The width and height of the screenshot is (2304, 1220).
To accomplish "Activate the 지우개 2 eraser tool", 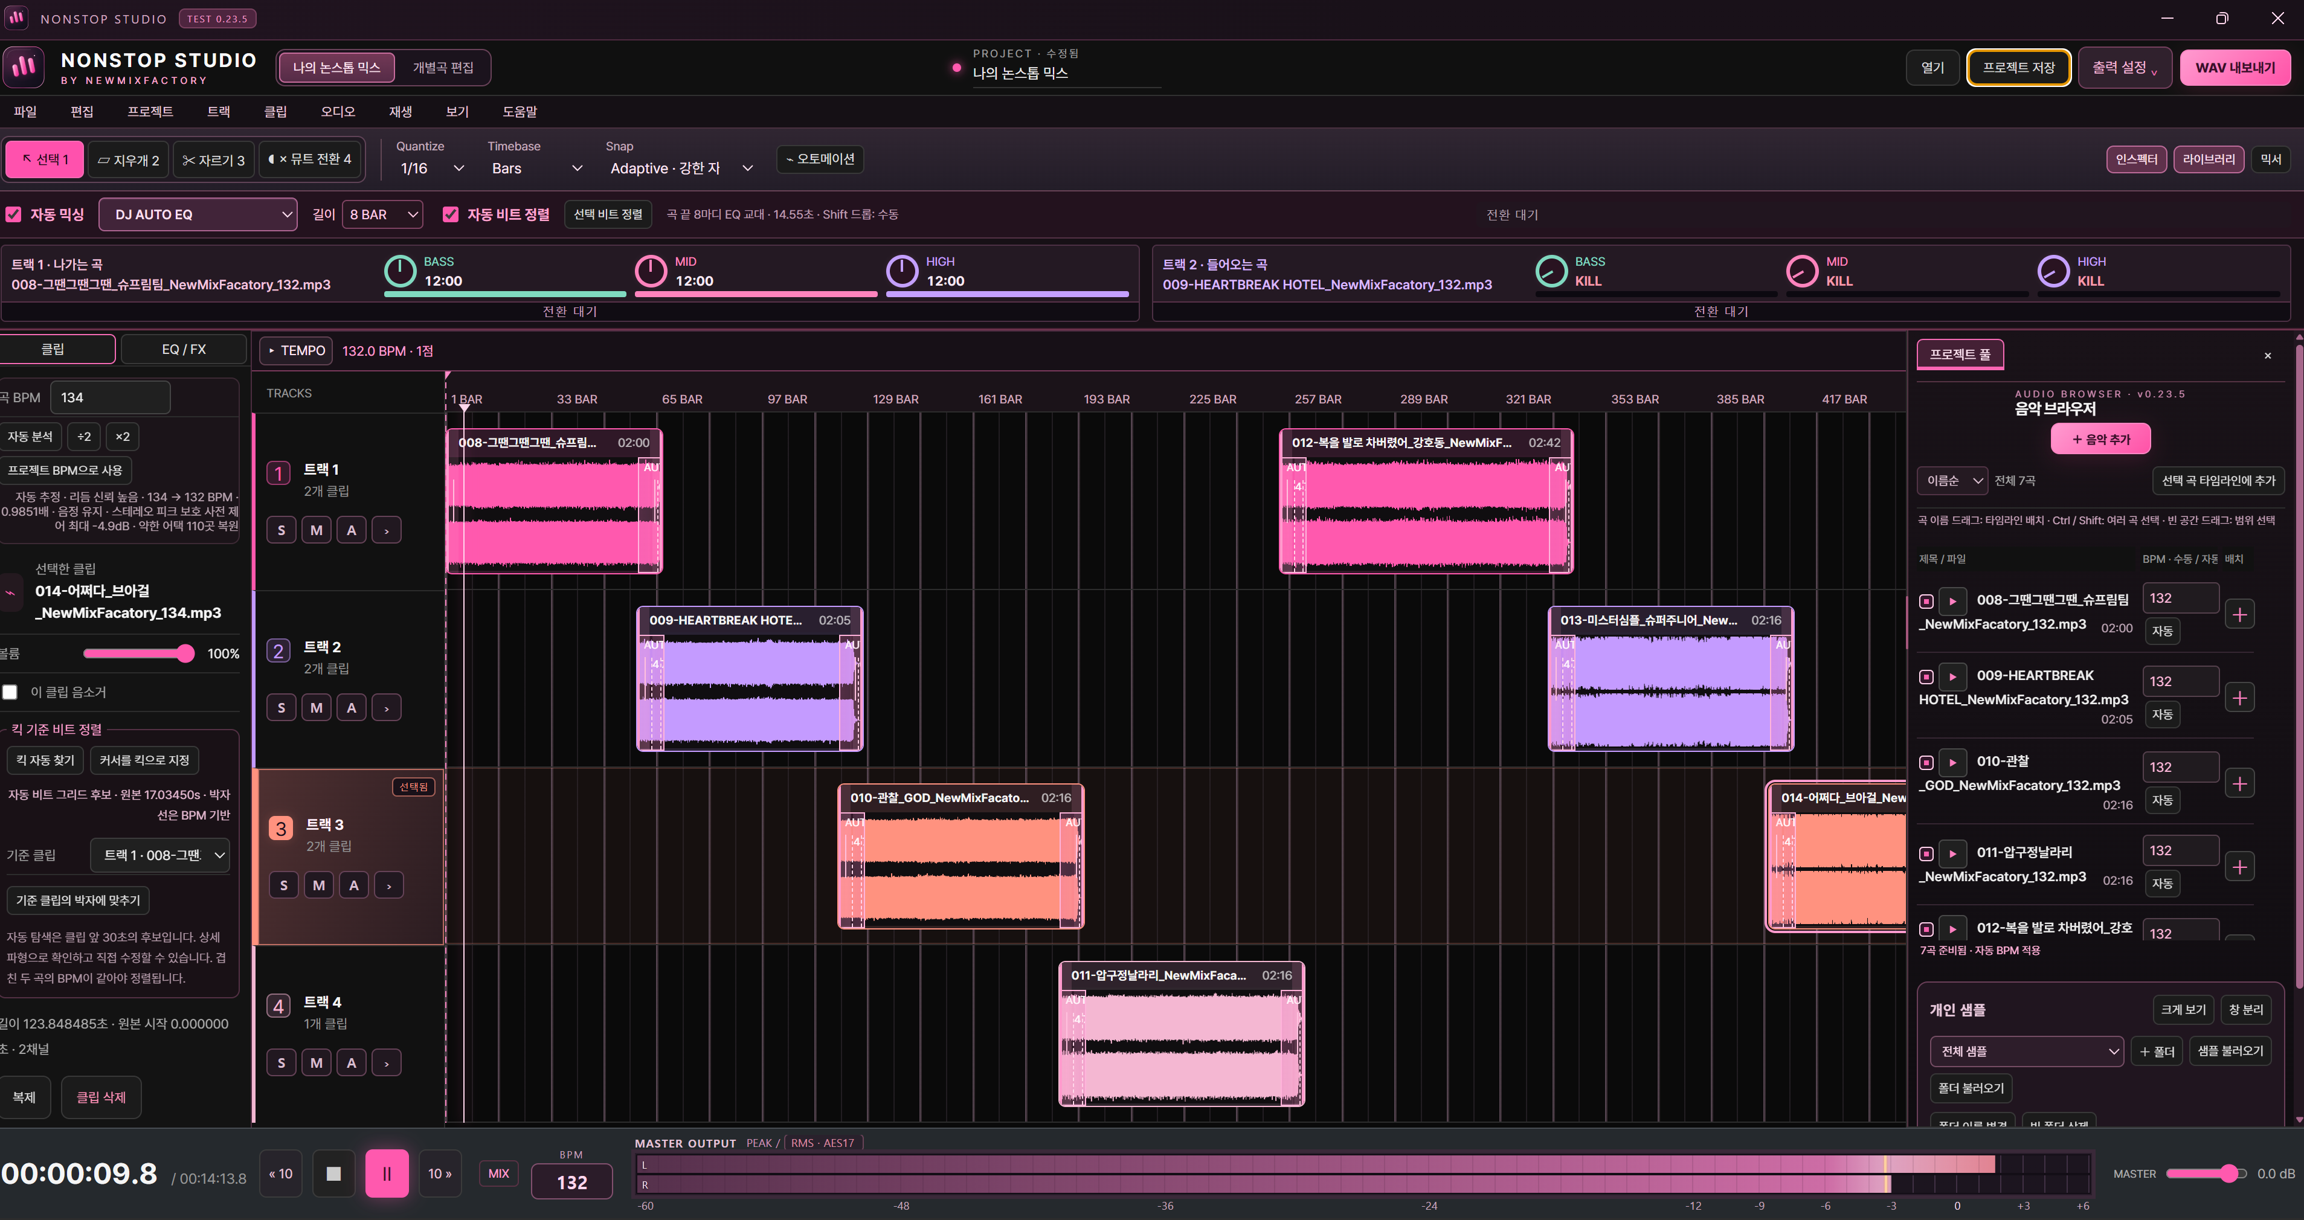I will coord(128,160).
